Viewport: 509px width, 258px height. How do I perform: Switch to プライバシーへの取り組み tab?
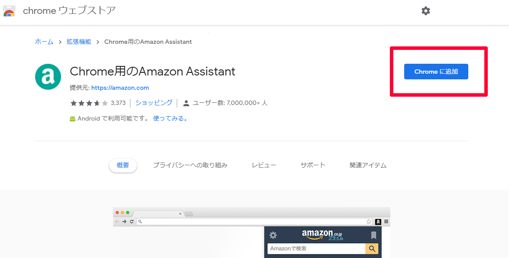pos(190,165)
